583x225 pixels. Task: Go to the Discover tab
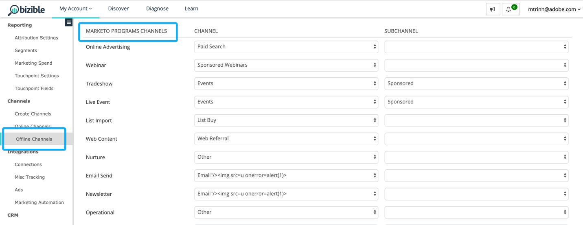click(118, 9)
